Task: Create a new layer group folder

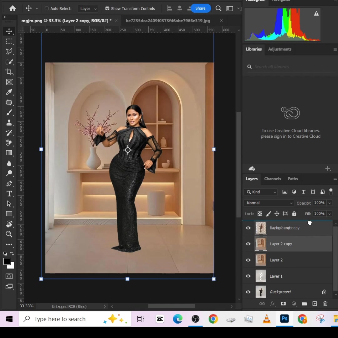Action: [304, 304]
